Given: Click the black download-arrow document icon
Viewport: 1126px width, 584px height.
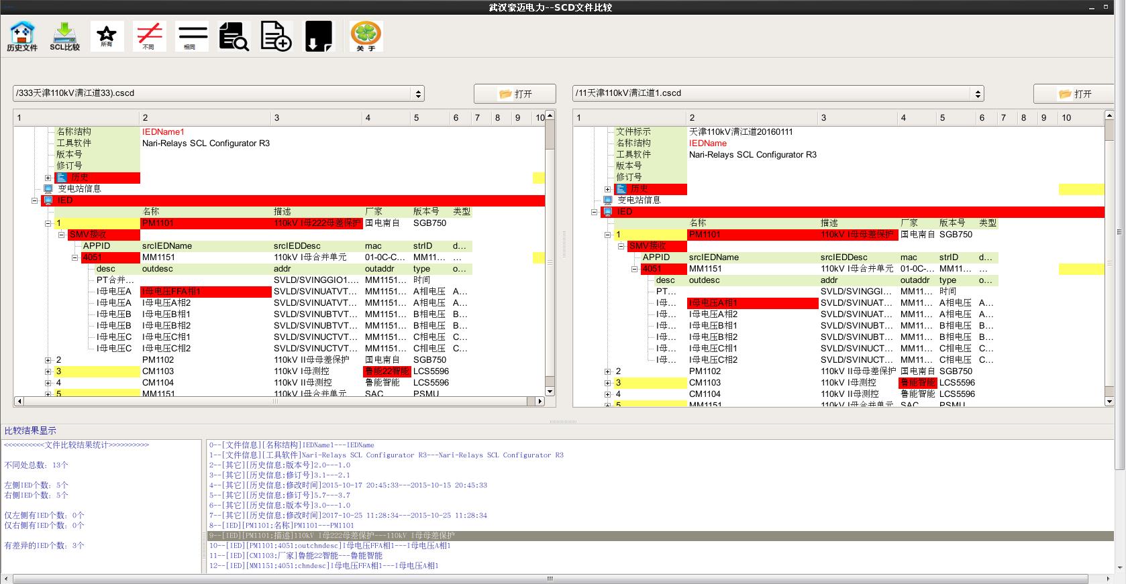Looking at the screenshot, I should tap(318, 36).
